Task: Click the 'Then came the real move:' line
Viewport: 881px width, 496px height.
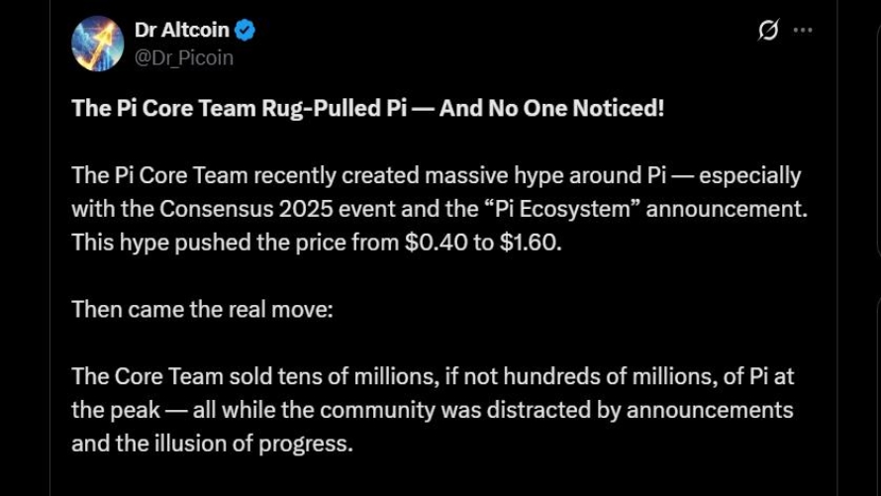Action: (x=203, y=309)
